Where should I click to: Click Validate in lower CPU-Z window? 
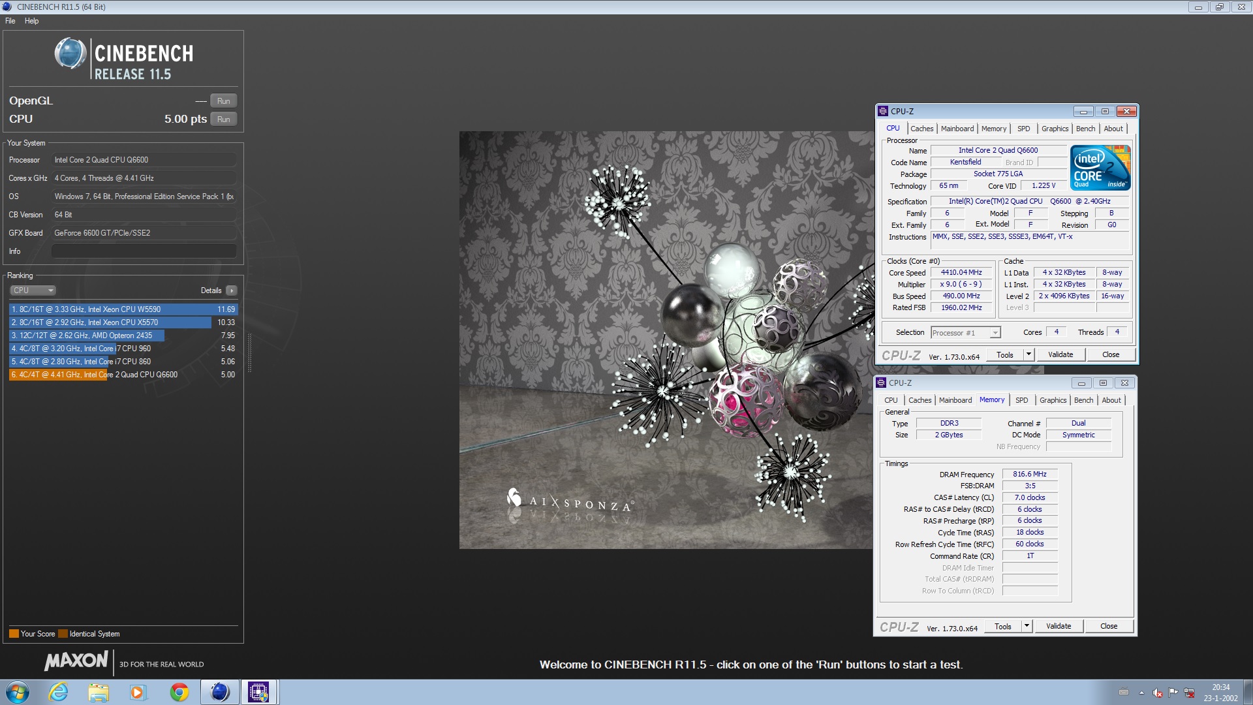pos(1059,627)
